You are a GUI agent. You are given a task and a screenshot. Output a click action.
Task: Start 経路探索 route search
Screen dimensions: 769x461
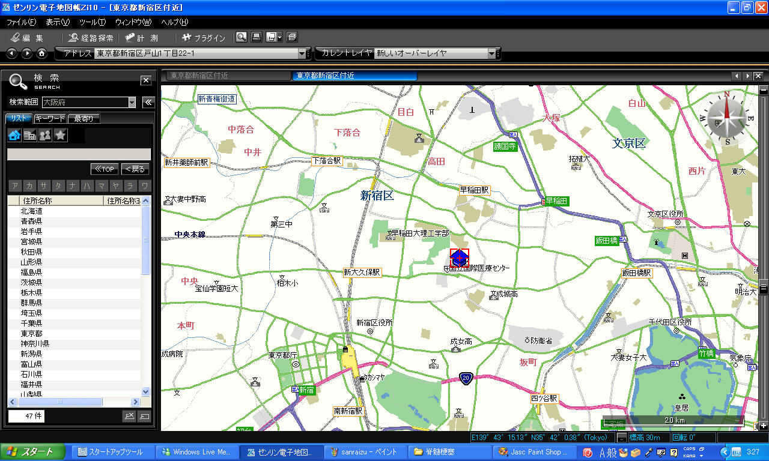pos(91,38)
